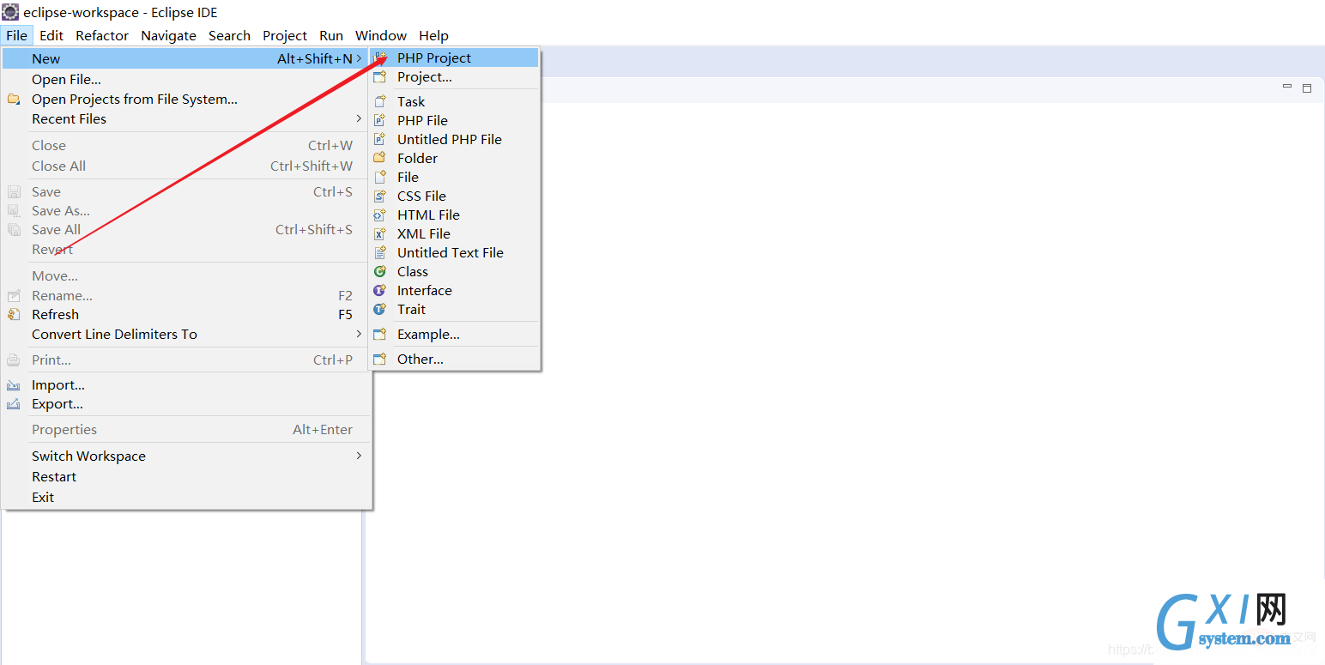
Task: Click the Export icon in File menu
Action: 14,404
